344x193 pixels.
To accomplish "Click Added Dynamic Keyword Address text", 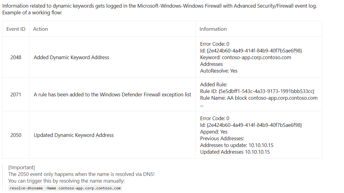I will [x=71, y=57].
